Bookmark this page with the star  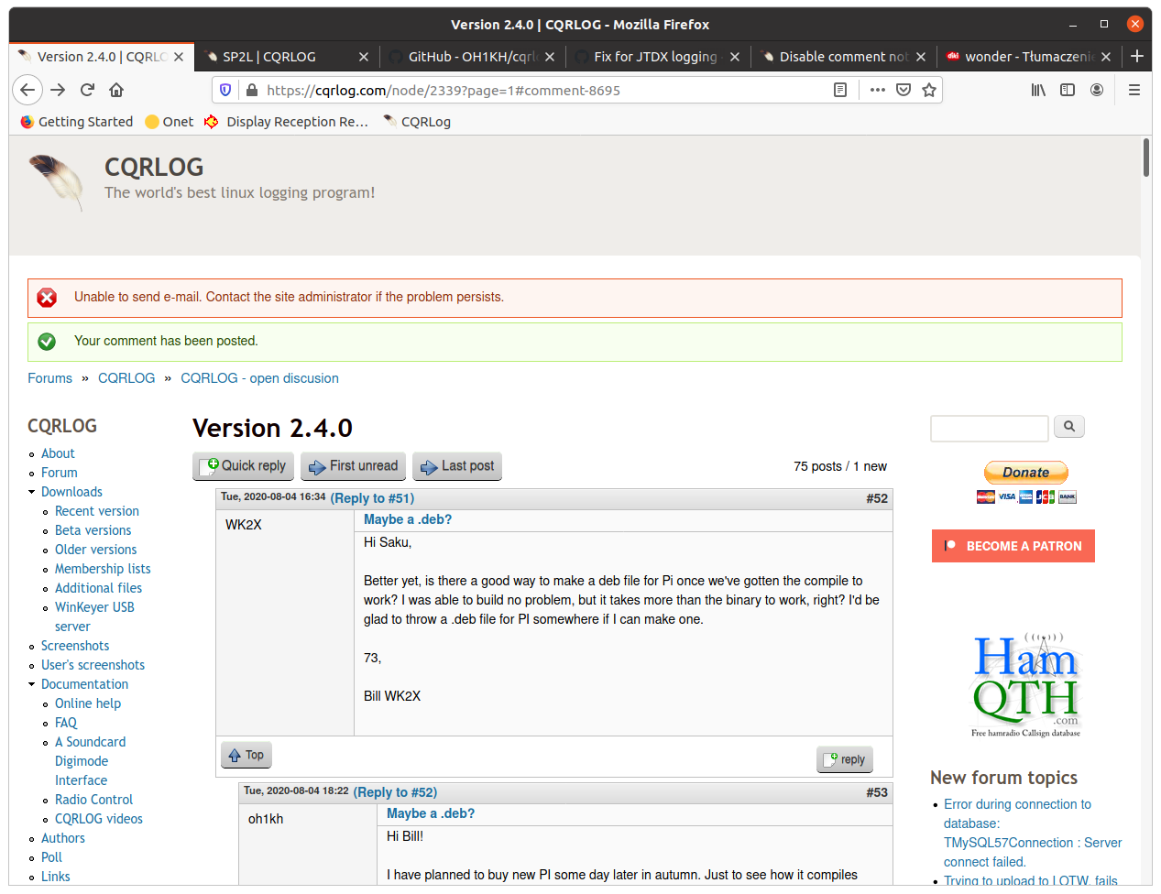coord(929,90)
